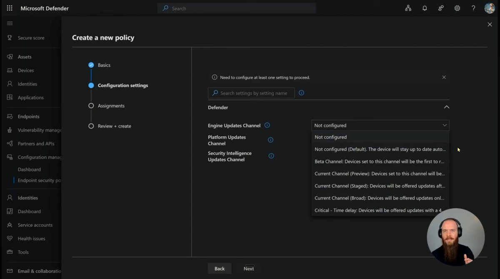The width and height of the screenshot is (500, 279).
Task: Click the Secure score trophy icon
Action: [x=10, y=38]
